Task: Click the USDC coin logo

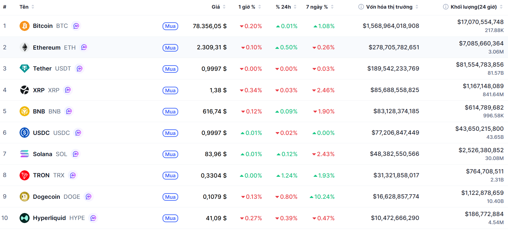Action: pyautogui.click(x=25, y=133)
